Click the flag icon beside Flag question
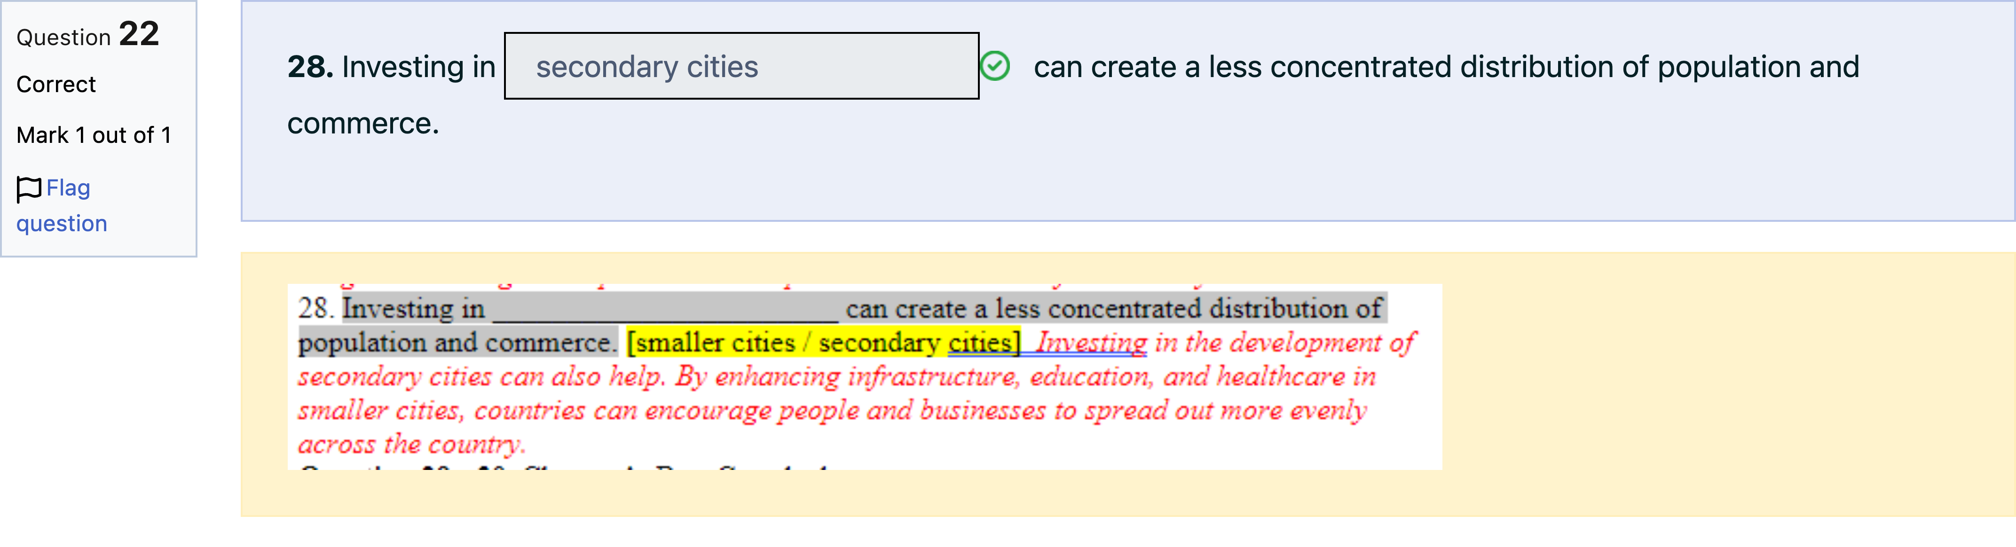 (29, 188)
